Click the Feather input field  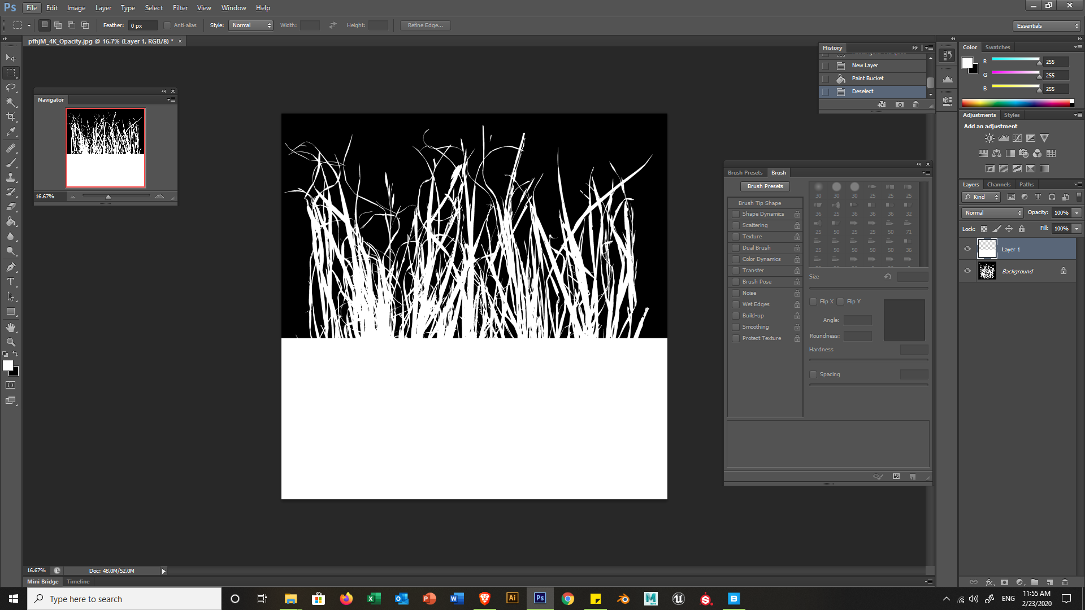142,25
